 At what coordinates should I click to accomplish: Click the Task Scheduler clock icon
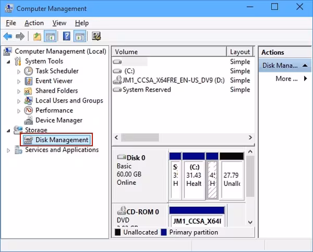coord(28,71)
